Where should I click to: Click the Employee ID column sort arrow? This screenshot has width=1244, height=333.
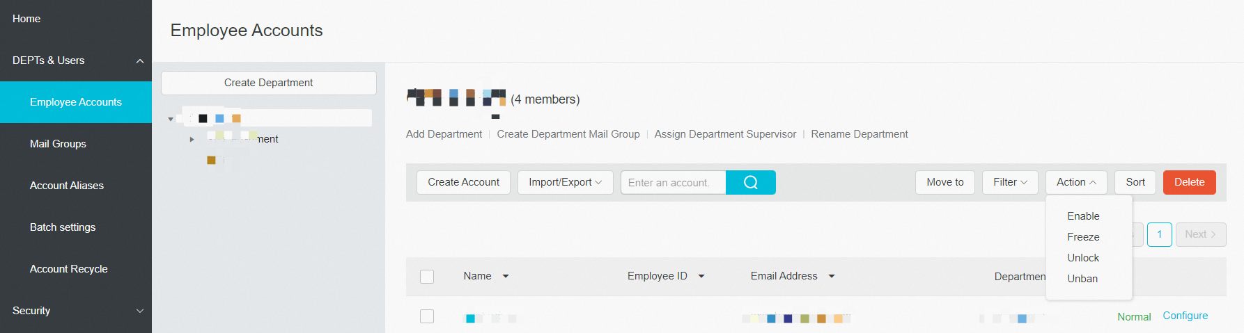pos(701,277)
